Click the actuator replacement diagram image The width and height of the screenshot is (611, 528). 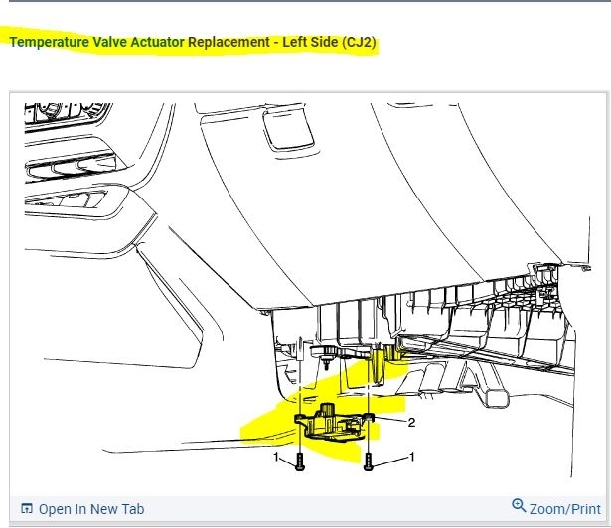click(x=308, y=291)
